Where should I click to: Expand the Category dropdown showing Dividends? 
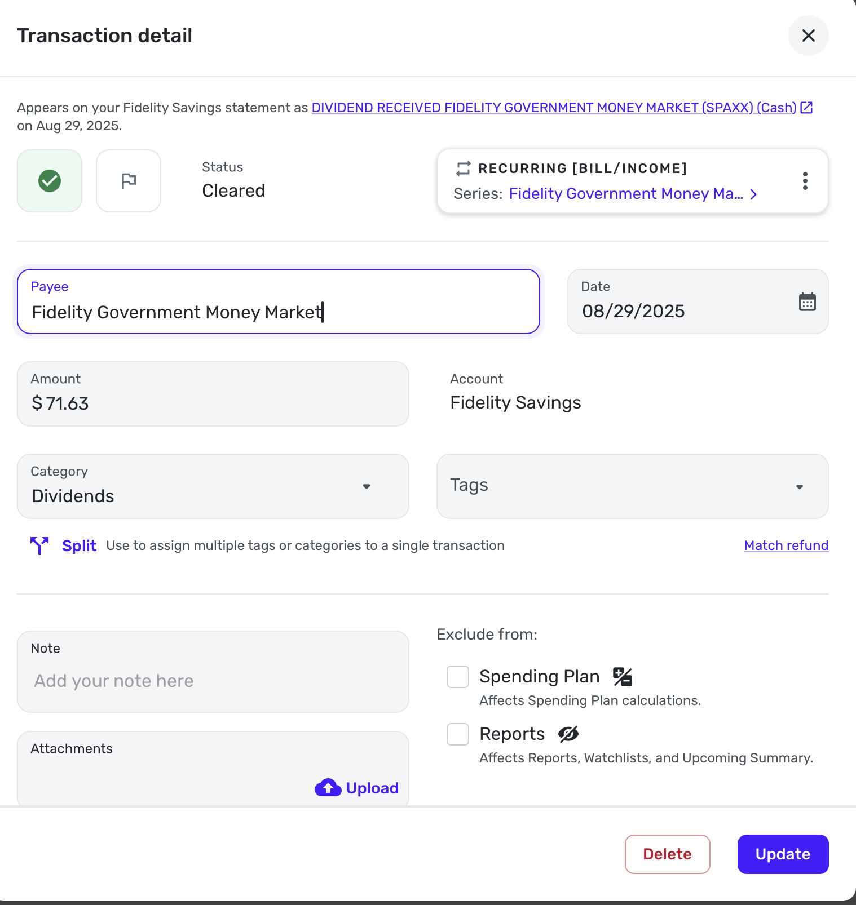(x=213, y=486)
